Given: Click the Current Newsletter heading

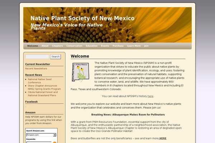Looking at the screenshot, I should click(x=38, y=64).
